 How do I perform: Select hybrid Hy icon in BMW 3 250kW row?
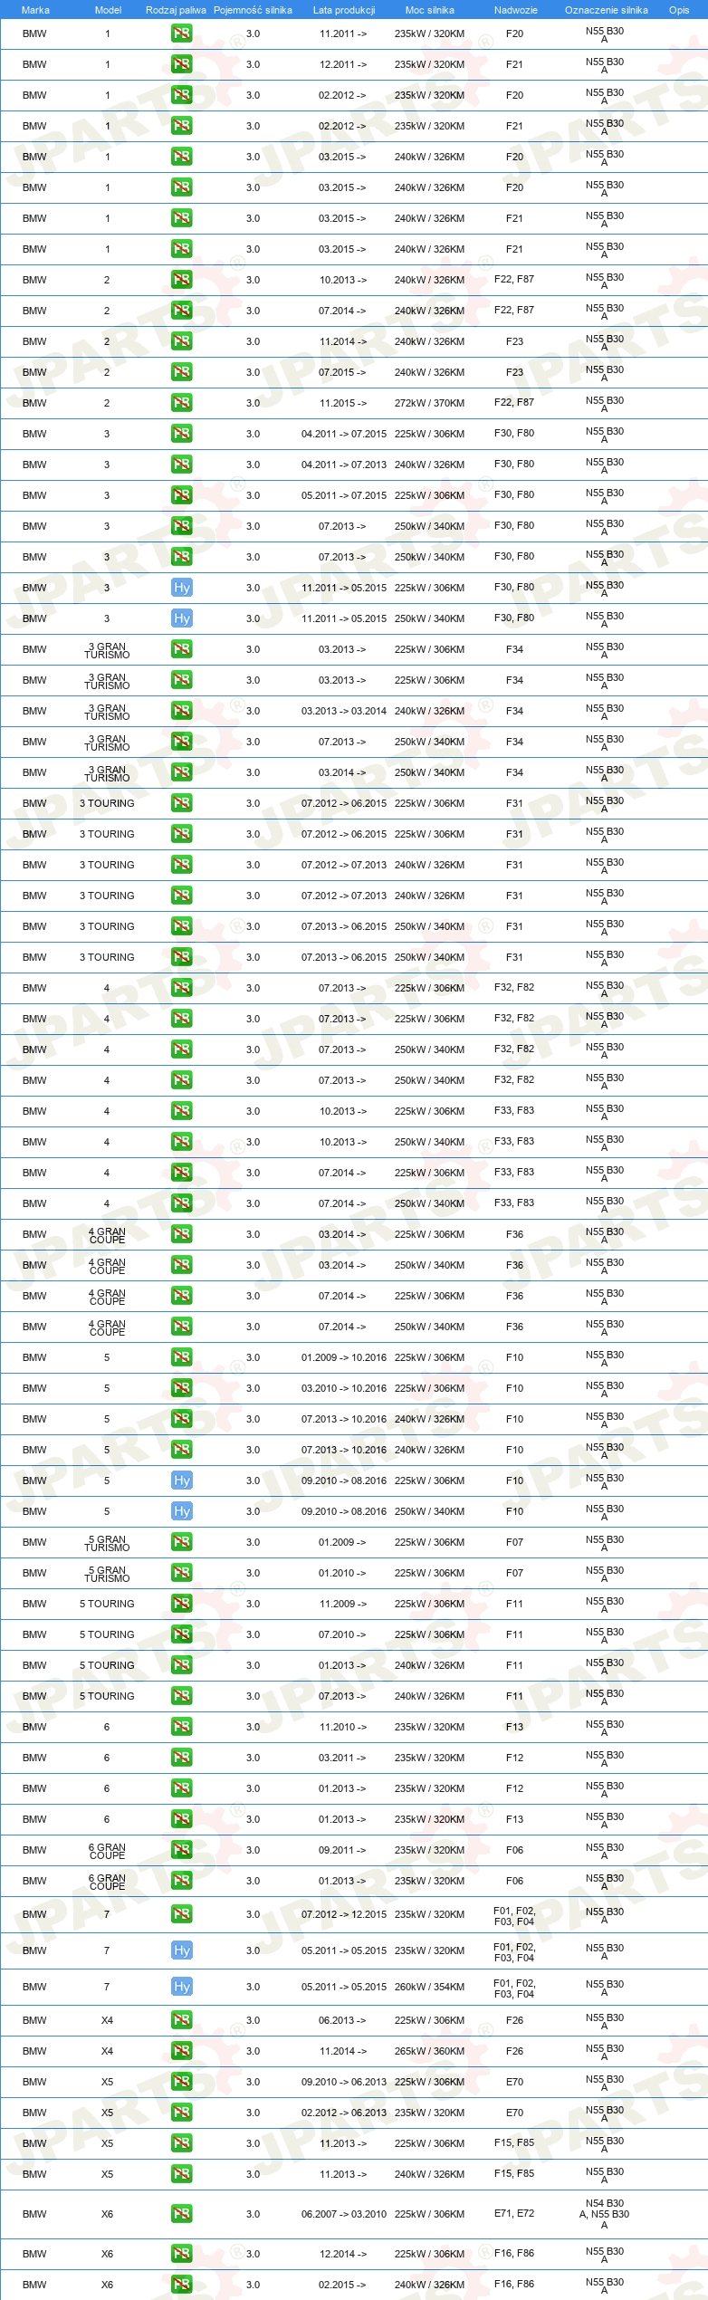(181, 618)
